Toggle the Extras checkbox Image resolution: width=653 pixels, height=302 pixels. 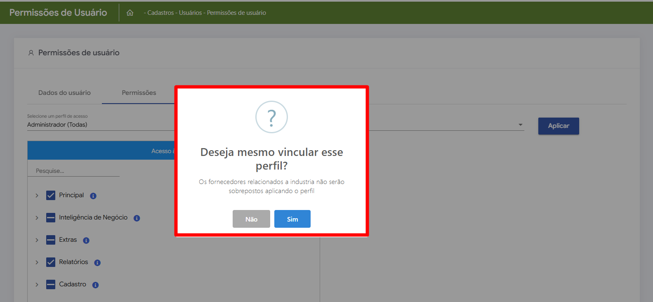point(51,240)
